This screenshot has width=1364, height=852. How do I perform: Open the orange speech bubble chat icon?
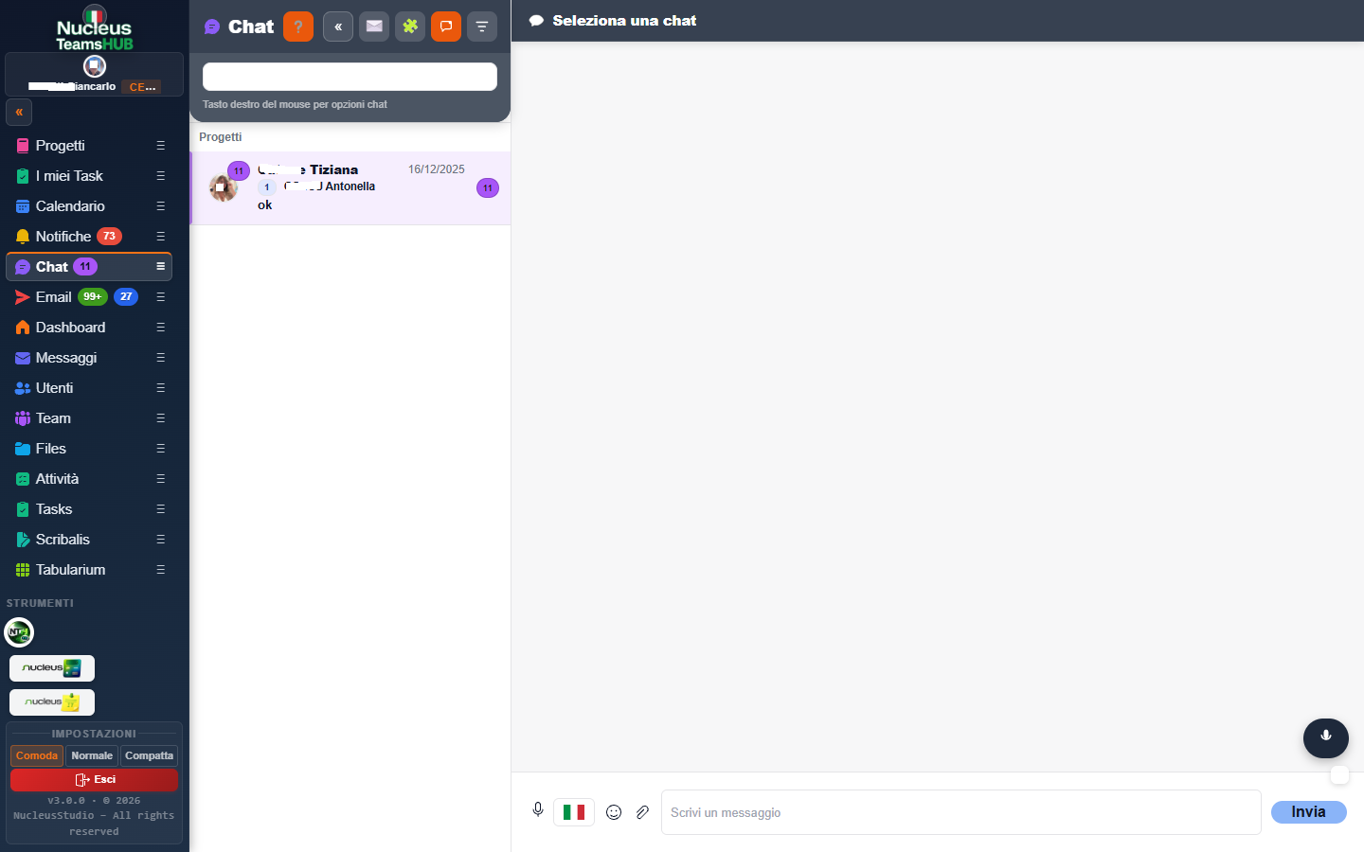(x=446, y=27)
